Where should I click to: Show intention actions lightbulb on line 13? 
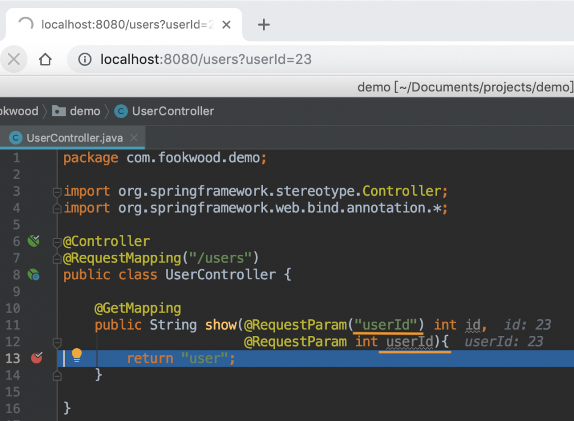76,355
